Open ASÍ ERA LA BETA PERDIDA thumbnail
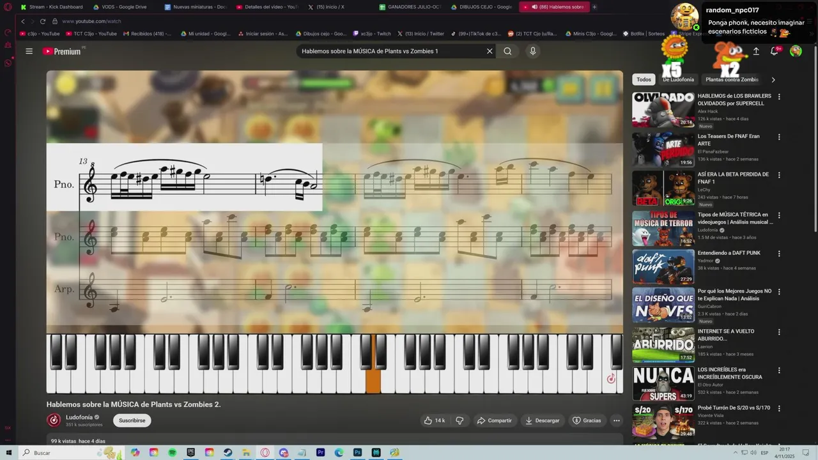The image size is (818, 460). (x=663, y=188)
